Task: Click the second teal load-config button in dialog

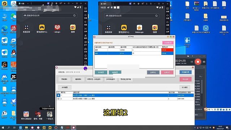Action: (x=115, y=72)
